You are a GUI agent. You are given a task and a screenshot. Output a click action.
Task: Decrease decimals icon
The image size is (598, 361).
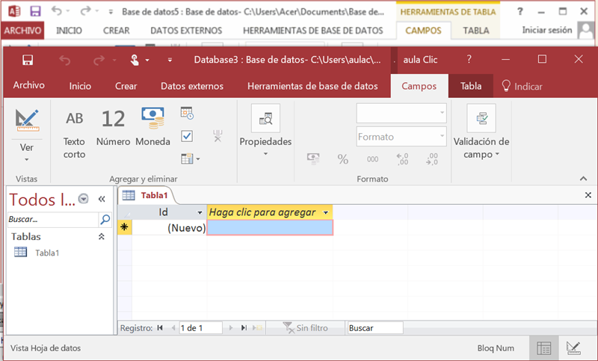[x=432, y=159]
